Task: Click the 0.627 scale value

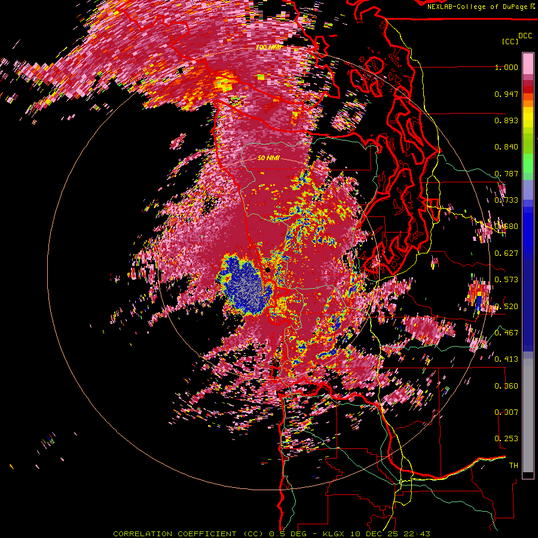Action: (x=506, y=253)
